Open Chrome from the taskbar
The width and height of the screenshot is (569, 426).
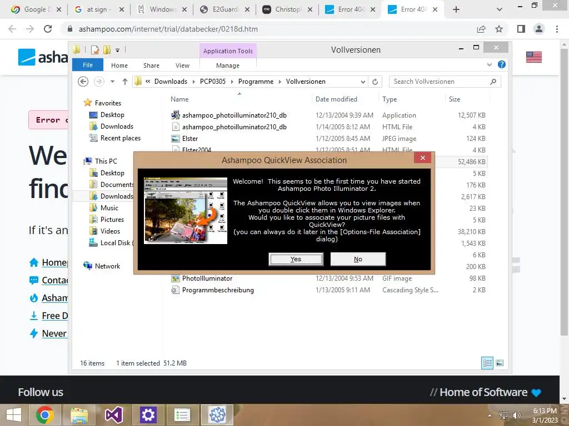45,415
